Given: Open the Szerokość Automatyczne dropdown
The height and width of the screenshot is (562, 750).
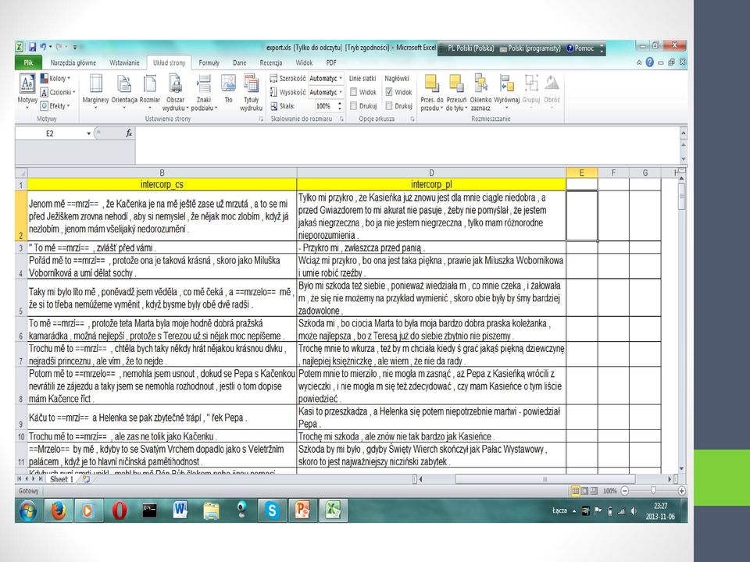Looking at the screenshot, I should pos(341,78).
